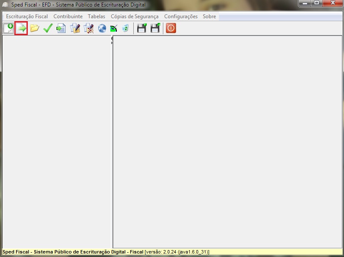Click the blue document with green arrow icon
Viewport: 344px width, 257px height.
pyautogui.click(x=61, y=29)
